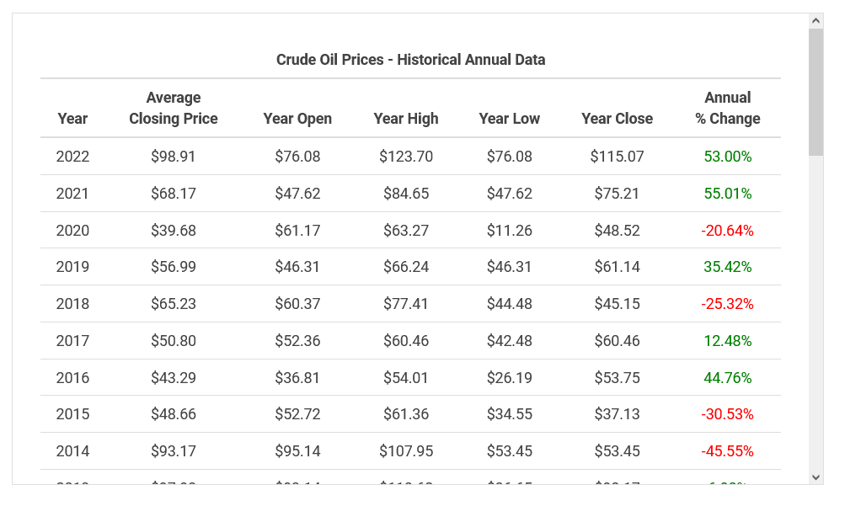Click the scrollbar down arrow
This screenshot has width=845, height=506.
pyautogui.click(x=816, y=477)
